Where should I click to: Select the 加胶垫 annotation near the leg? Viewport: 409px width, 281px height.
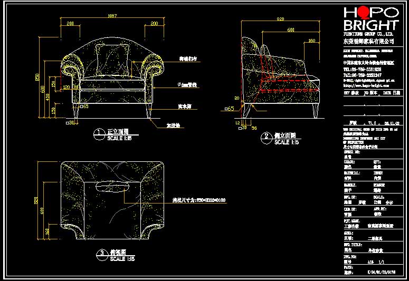[x=173, y=125]
